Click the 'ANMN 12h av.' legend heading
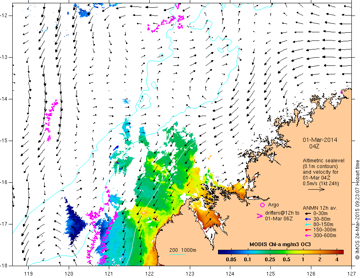Viewport: 360px width, 278px height. pyautogui.click(x=320, y=208)
